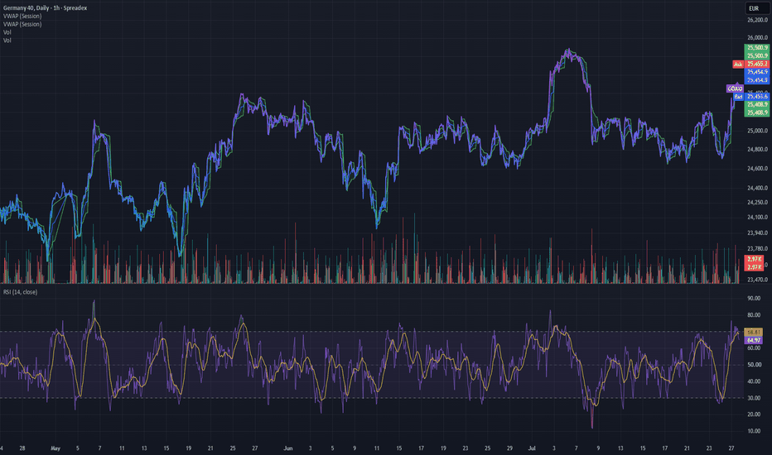The image size is (772, 455).
Task: Click the 80.00 RSI axis level
Action: (x=754, y=315)
